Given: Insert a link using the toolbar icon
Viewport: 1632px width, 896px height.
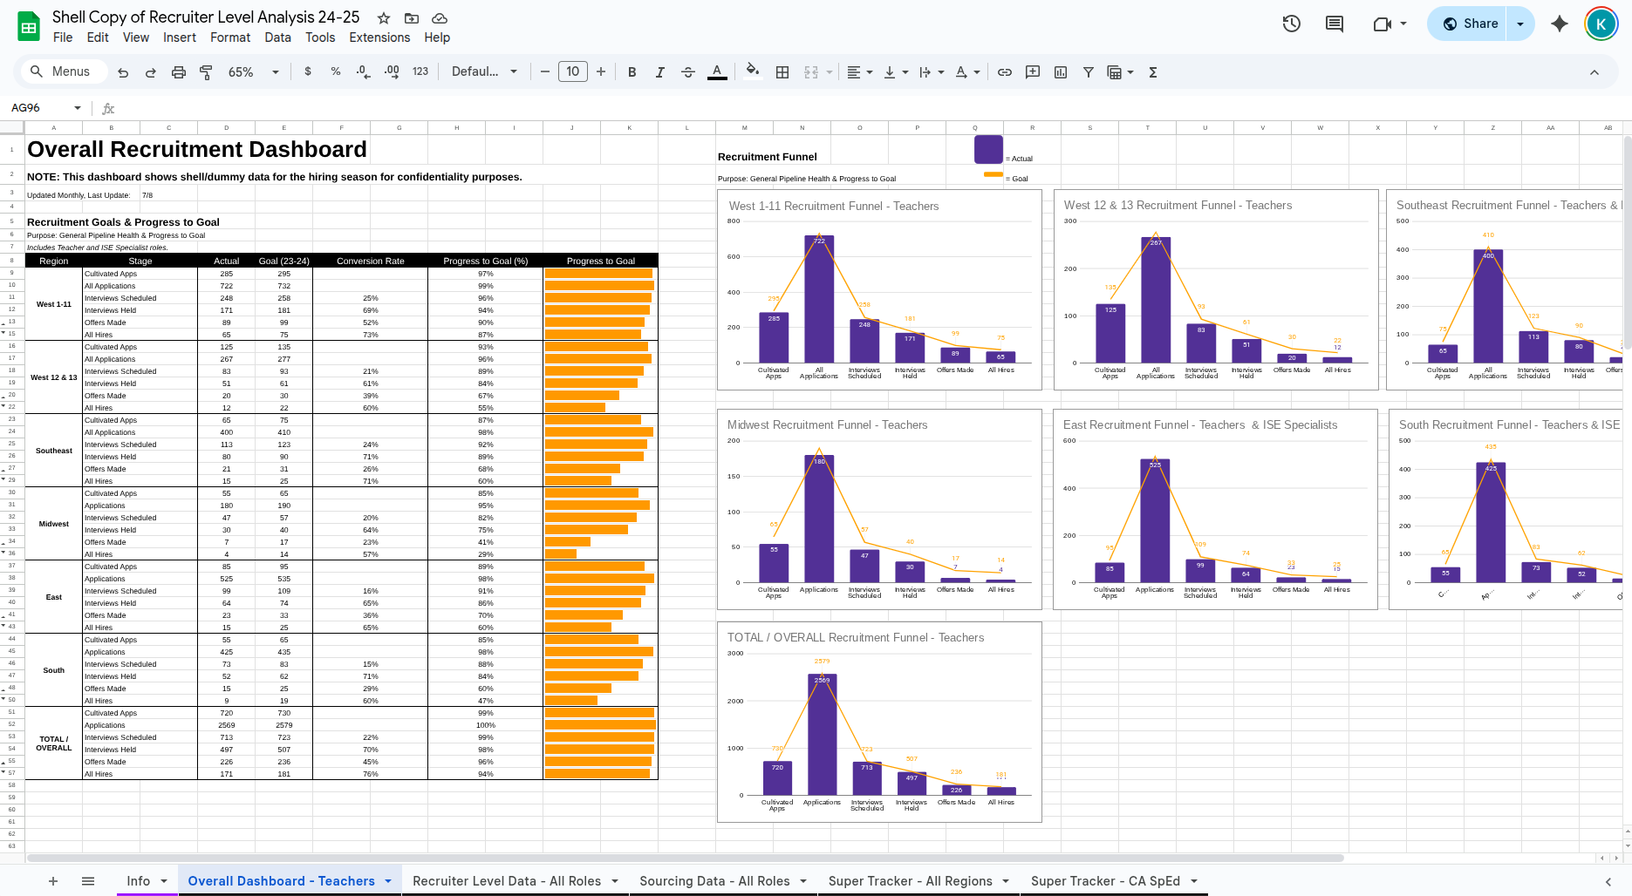Looking at the screenshot, I should click(x=1004, y=71).
